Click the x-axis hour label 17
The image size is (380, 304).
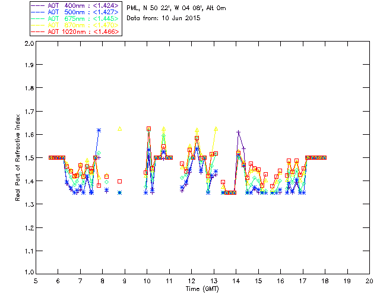tap(303, 281)
